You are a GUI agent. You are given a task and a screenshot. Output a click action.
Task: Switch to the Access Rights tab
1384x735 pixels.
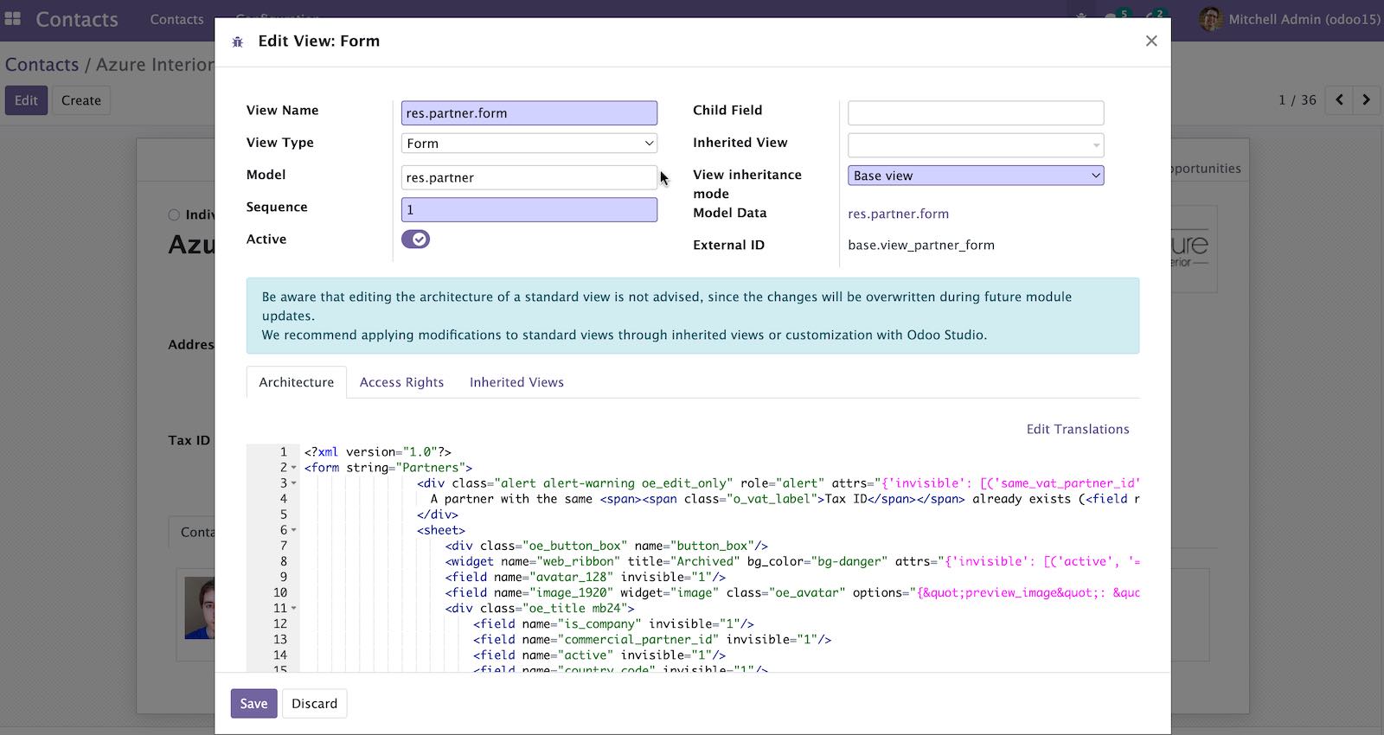tap(401, 382)
